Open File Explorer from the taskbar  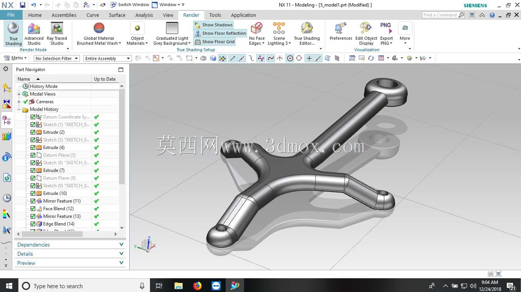coord(179,286)
